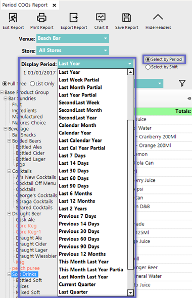192x298 pixels.
Task: Open the Venue dropdown showing Beach Bar
Action: (x=73, y=38)
